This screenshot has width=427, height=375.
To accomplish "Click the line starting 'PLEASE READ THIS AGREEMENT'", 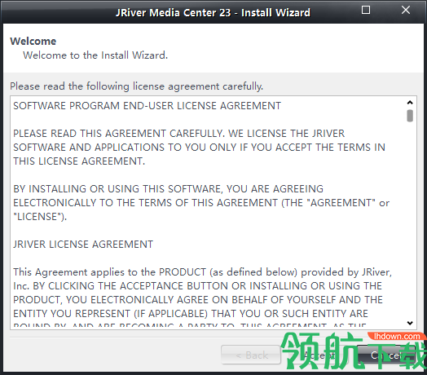I will point(179,134).
